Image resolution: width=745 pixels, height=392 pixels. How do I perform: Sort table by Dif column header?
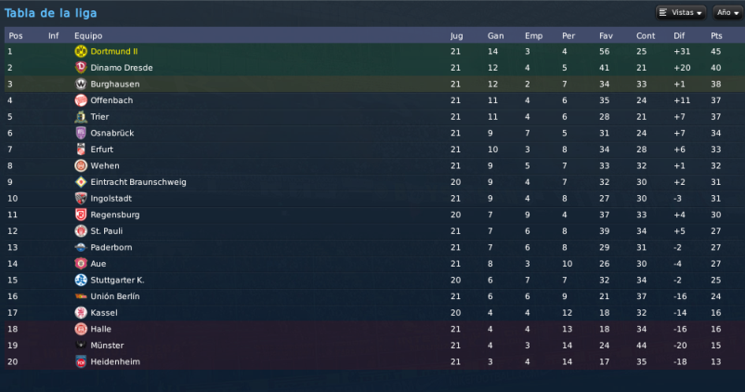[x=679, y=35]
